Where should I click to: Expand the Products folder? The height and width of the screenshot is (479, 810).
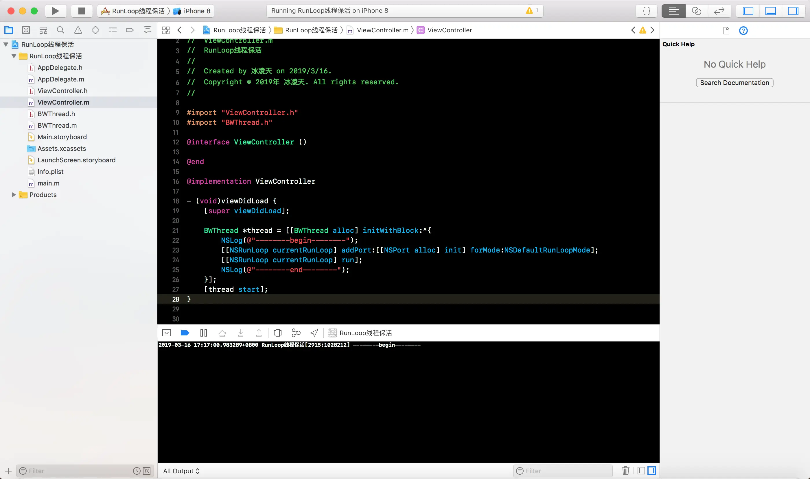14,195
